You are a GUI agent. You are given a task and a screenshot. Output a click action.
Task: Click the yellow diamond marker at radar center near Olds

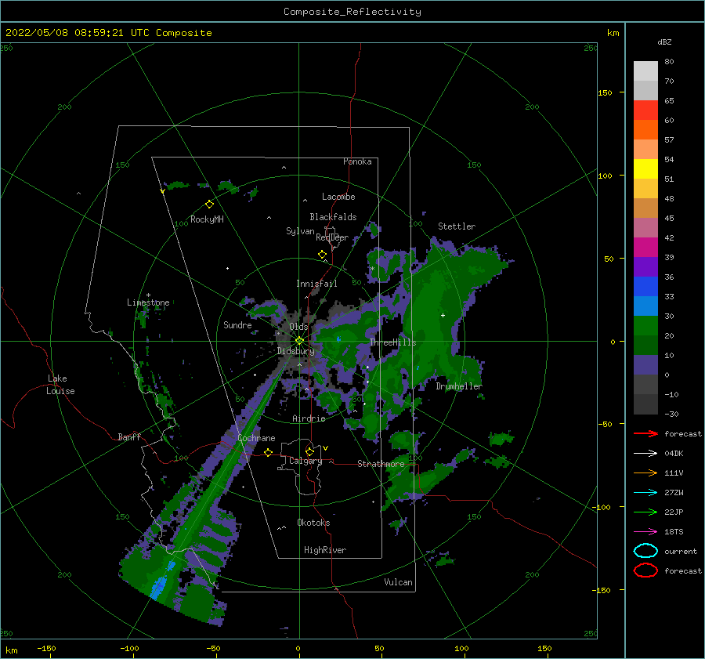point(299,341)
